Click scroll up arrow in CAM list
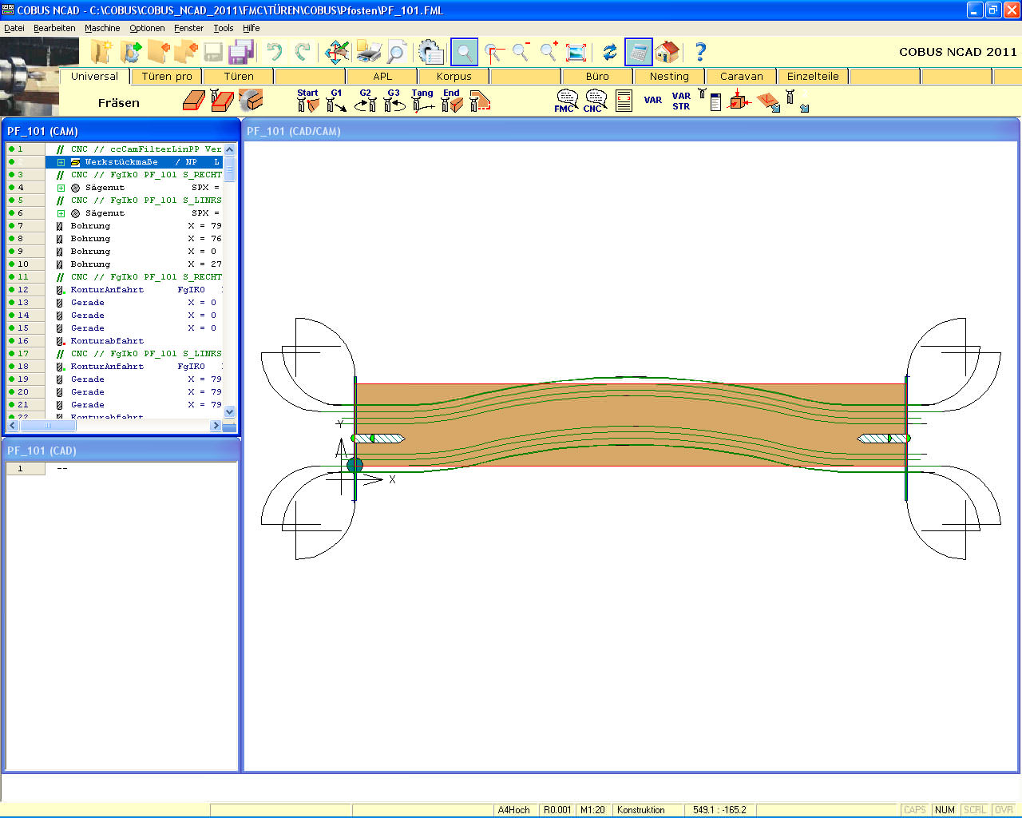Viewport: 1022px width, 818px height. 230,149
